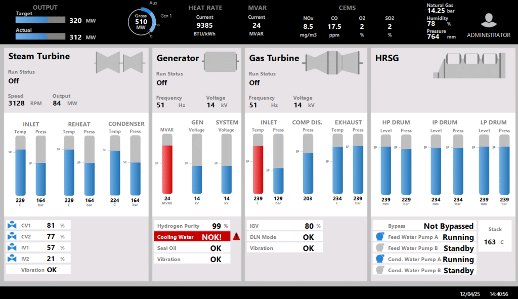Click the red Generator MVAR bar
This screenshot has height=299, width=518.
pyautogui.click(x=167, y=169)
